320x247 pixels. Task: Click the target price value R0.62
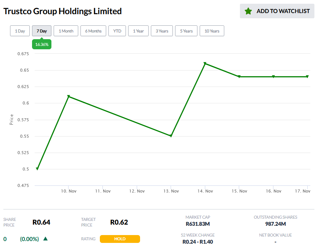pos(119,222)
